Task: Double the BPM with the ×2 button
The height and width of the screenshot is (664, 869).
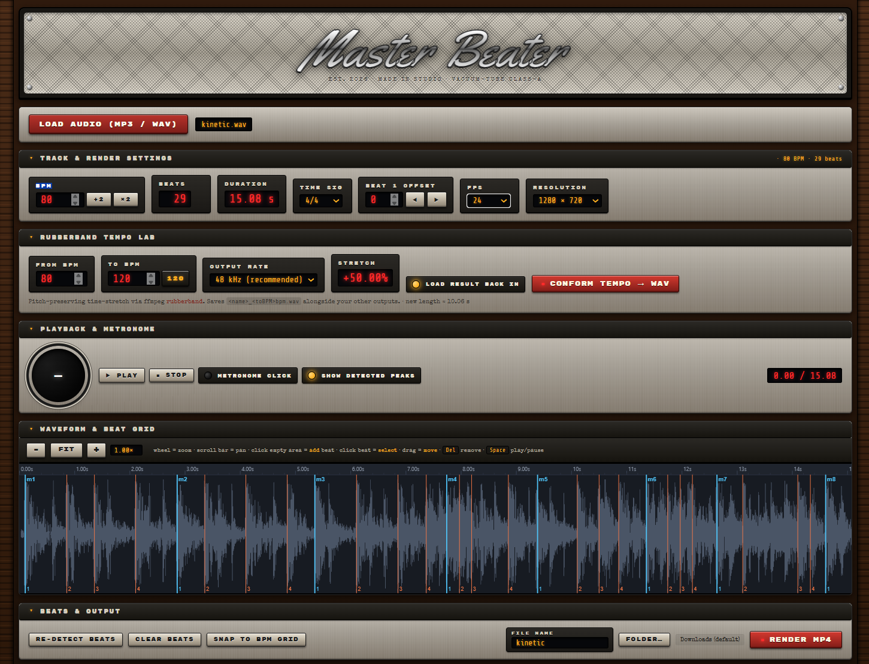Action: point(126,199)
